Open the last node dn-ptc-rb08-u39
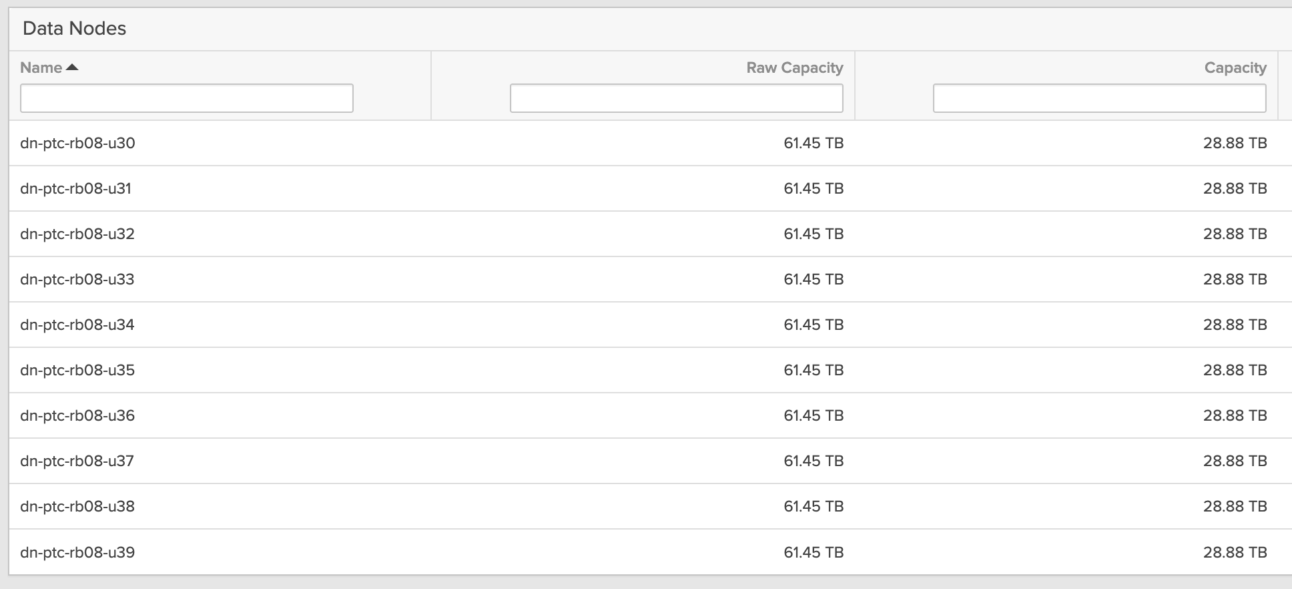The height and width of the screenshot is (589, 1292). [77, 552]
